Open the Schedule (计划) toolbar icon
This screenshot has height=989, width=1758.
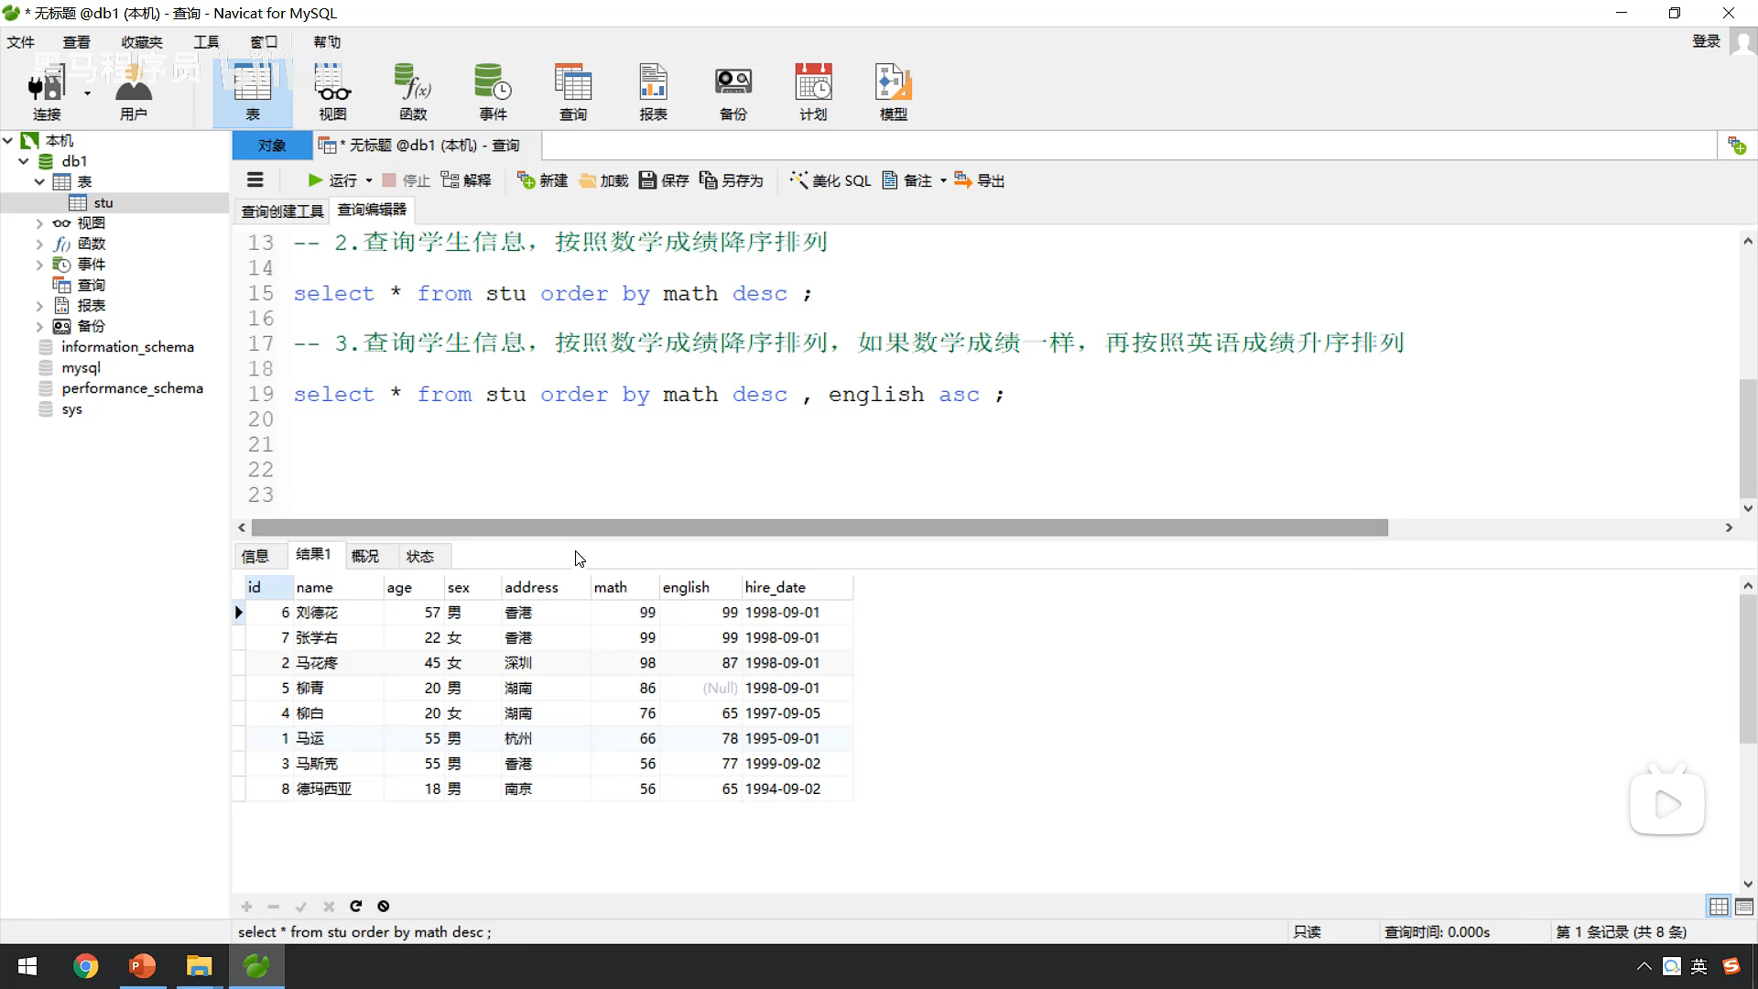click(813, 92)
